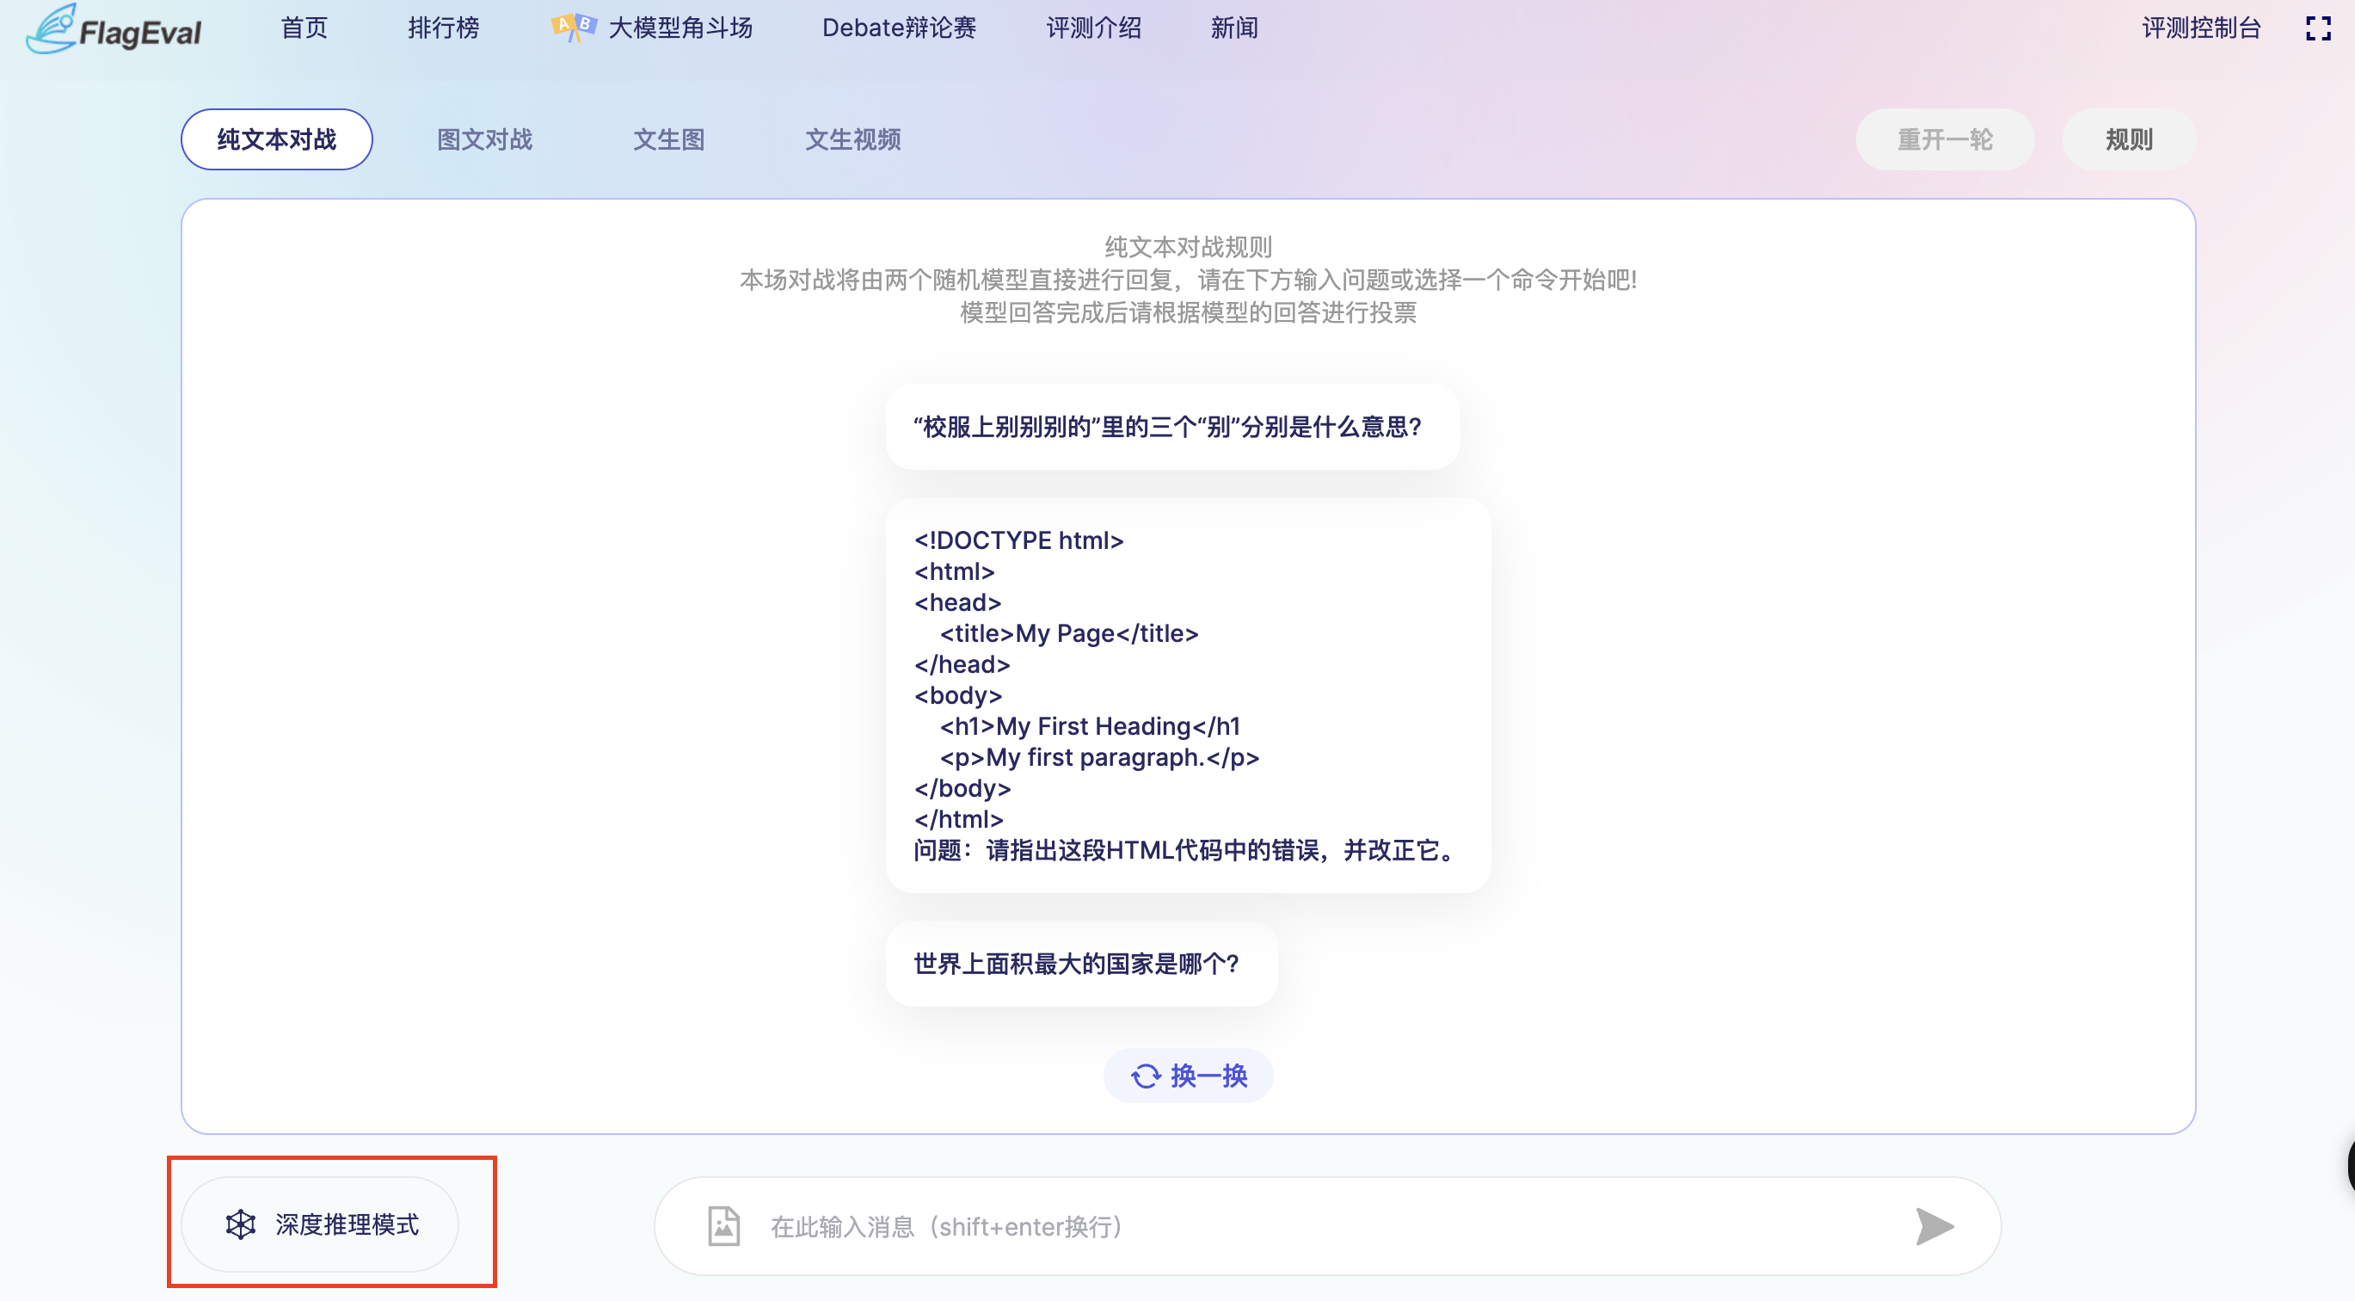Click the 规则 button
Viewport: 2355px width, 1301px height.
coord(2128,139)
